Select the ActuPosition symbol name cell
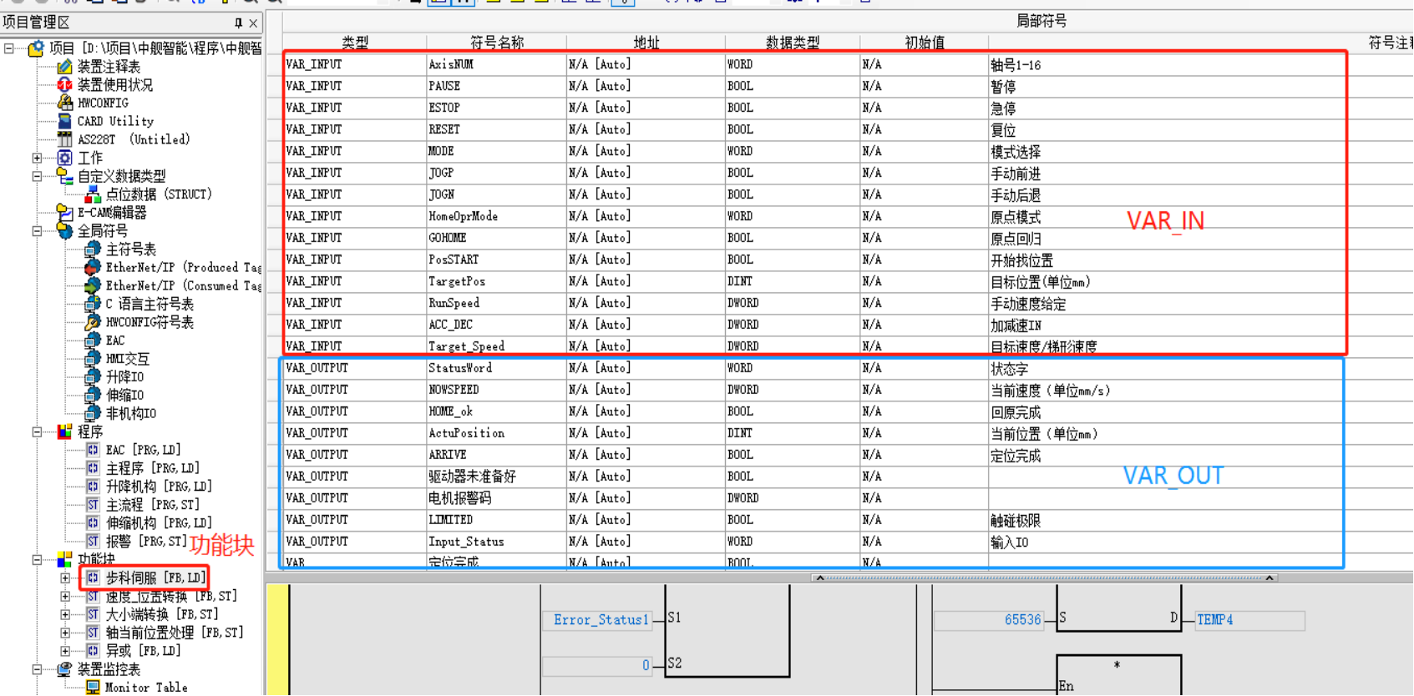The height and width of the screenshot is (696, 1414). 497,433
